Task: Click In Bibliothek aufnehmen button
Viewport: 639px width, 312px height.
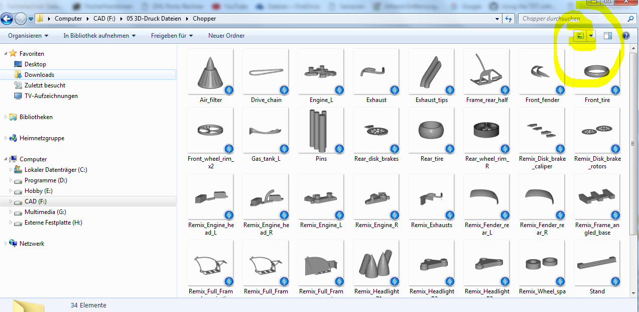Action: [x=99, y=36]
